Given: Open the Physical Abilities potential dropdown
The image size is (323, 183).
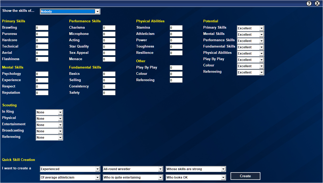Looking at the screenshot, I should [x=250, y=54].
